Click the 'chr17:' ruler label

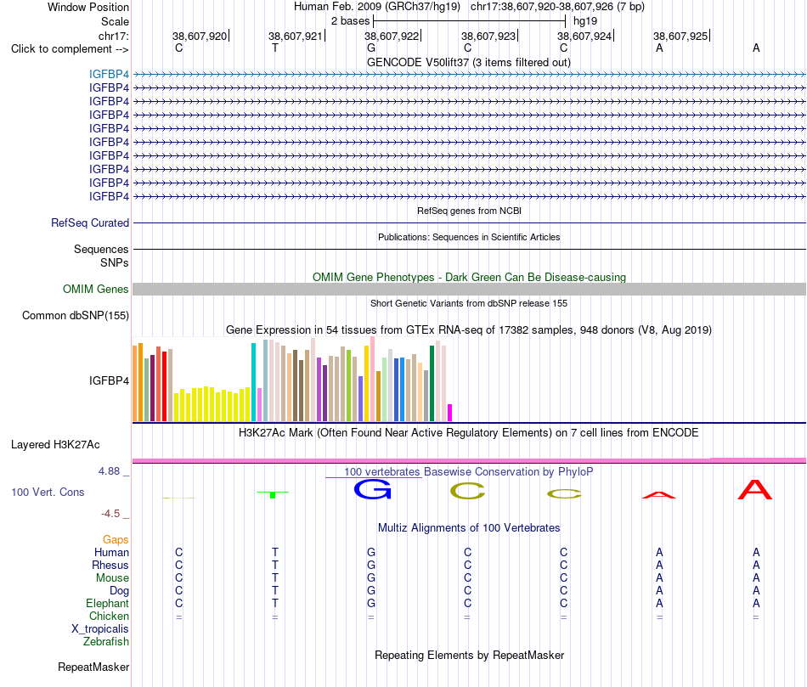point(113,36)
